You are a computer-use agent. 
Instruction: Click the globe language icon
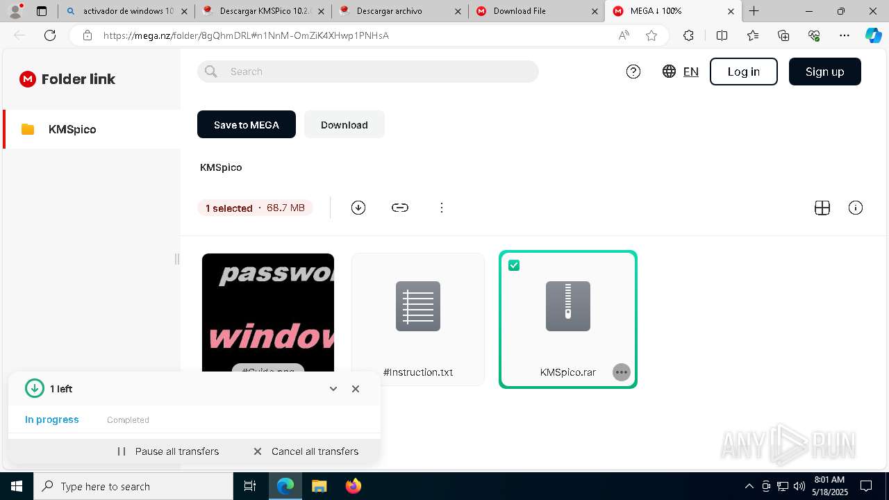669,72
